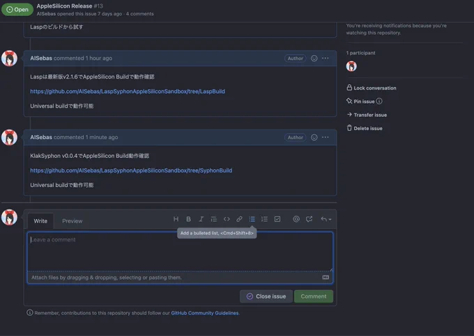This screenshot has height=336, width=474.
Task: Click the AppleSilicon Release issue title
Action: (x=64, y=6)
